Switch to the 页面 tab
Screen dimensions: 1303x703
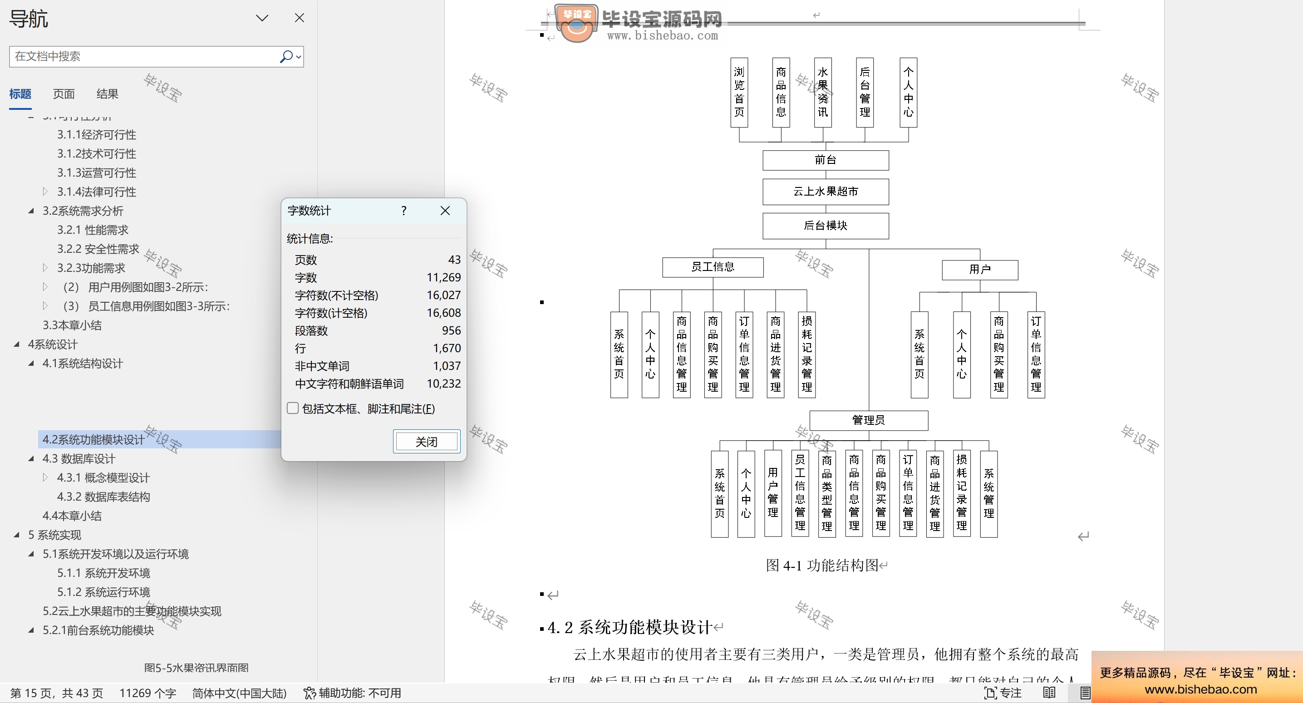tap(64, 94)
